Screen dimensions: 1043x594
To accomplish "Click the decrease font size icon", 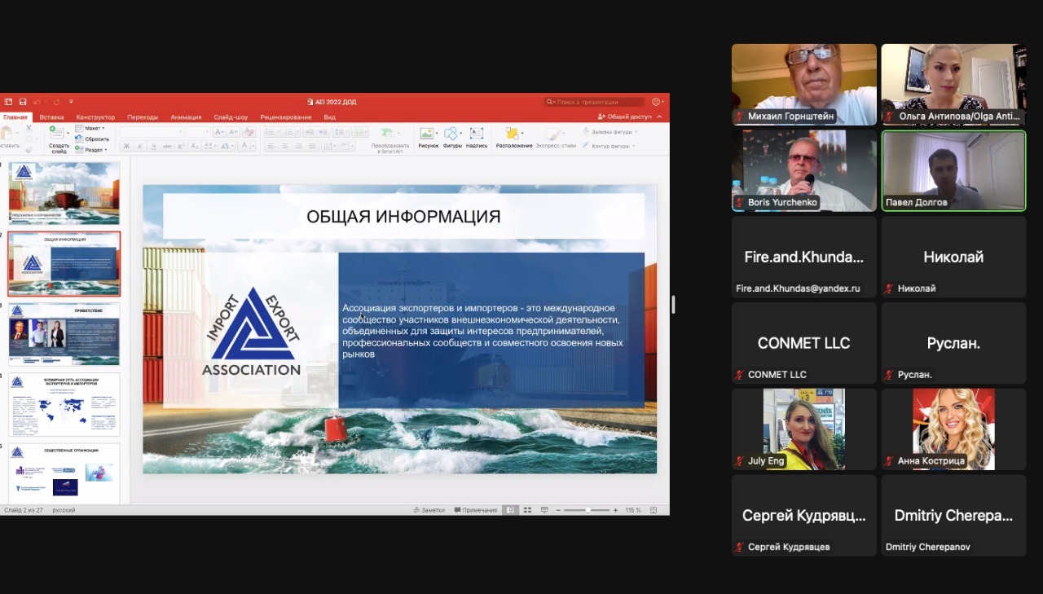I will click(x=233, y=132).
